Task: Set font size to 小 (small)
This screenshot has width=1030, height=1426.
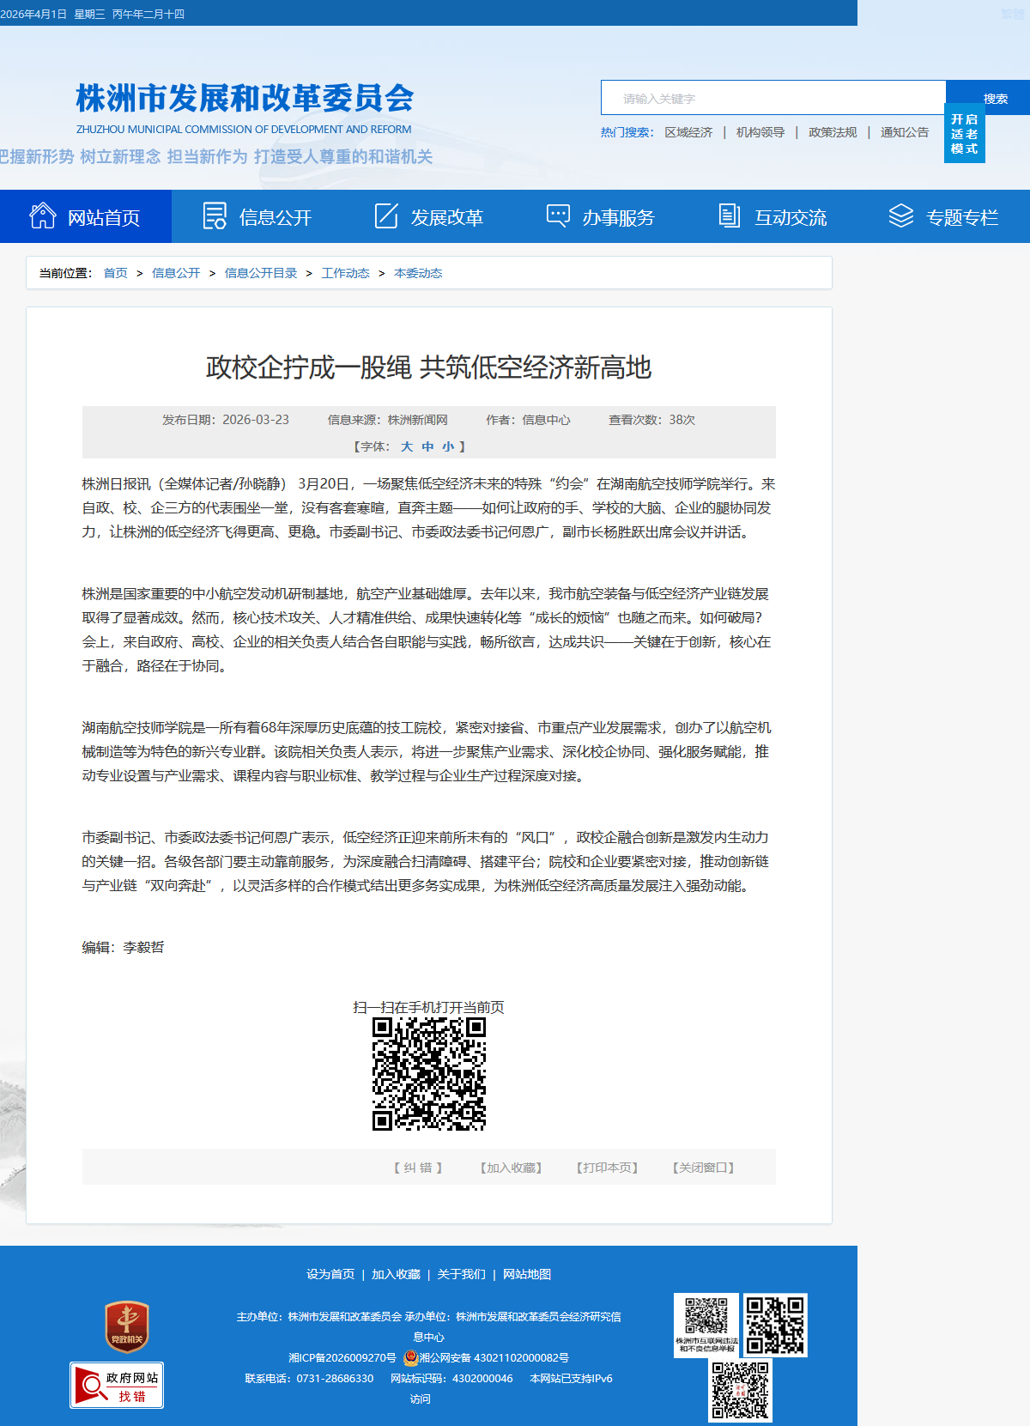Action: pyautogui.click(x=448, y=446)
